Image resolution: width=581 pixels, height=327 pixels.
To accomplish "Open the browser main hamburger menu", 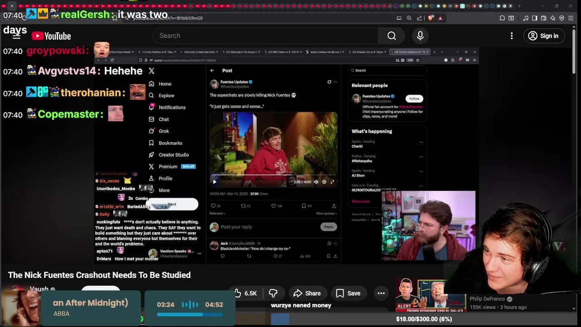I will 571,18.
